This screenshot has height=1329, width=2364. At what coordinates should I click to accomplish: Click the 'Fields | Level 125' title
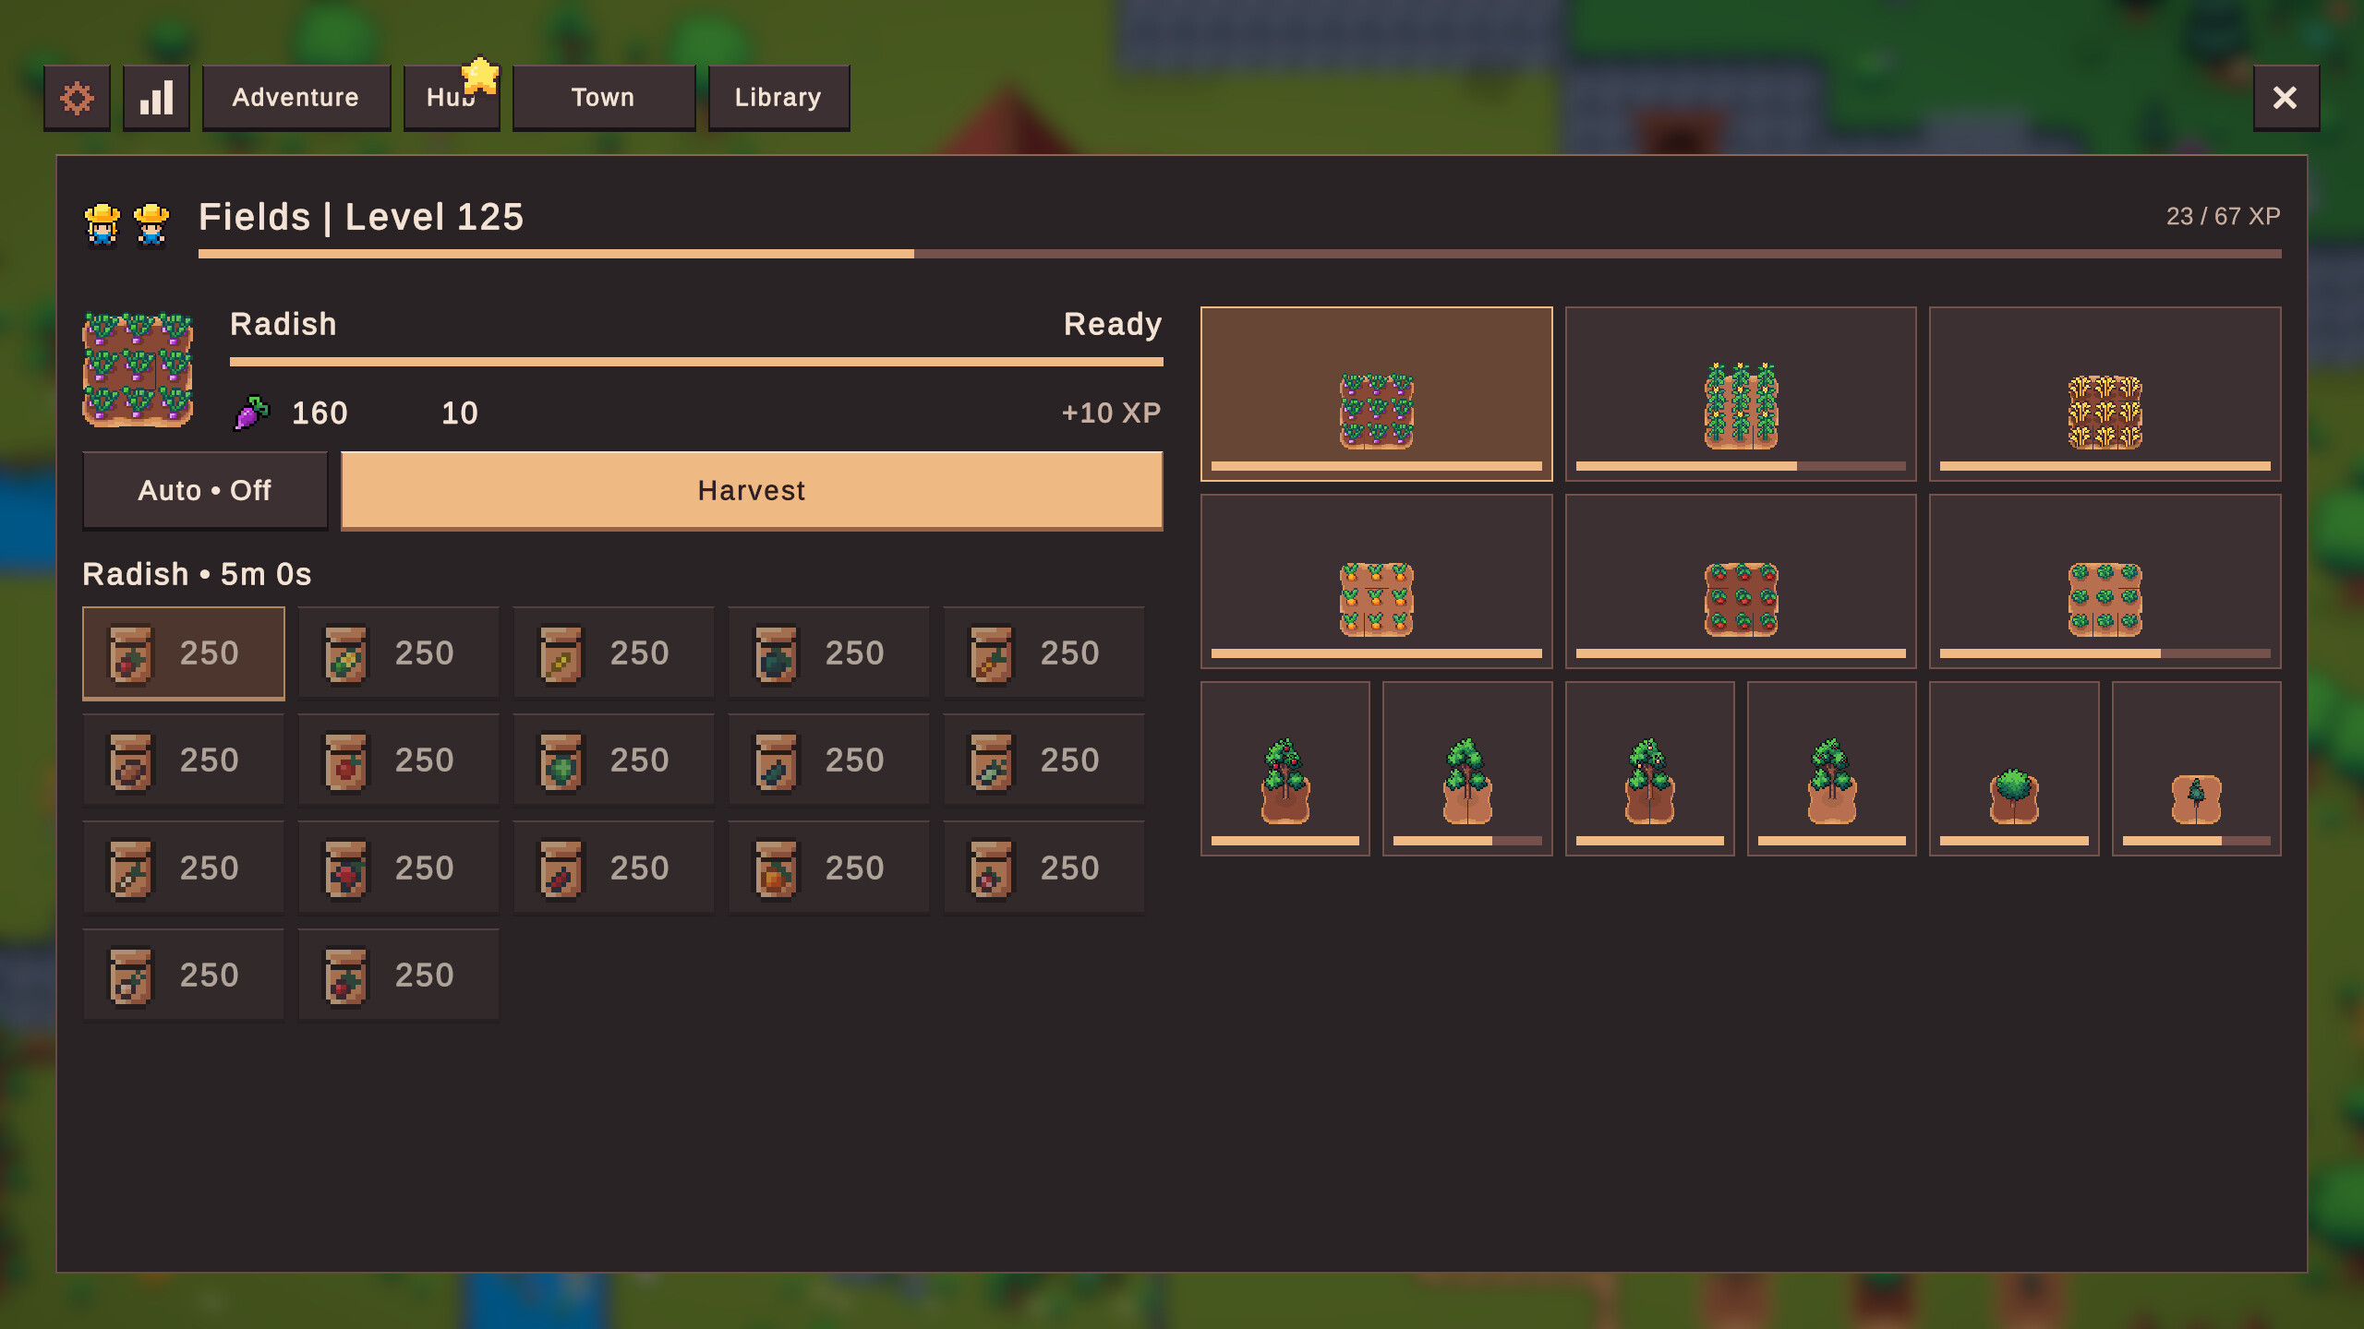click(361, 218)
